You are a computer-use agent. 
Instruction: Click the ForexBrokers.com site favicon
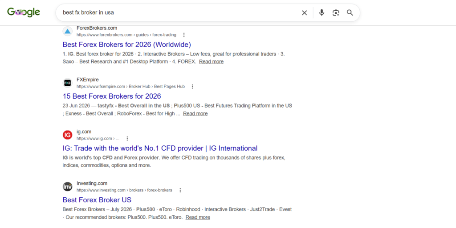point(68,31)
